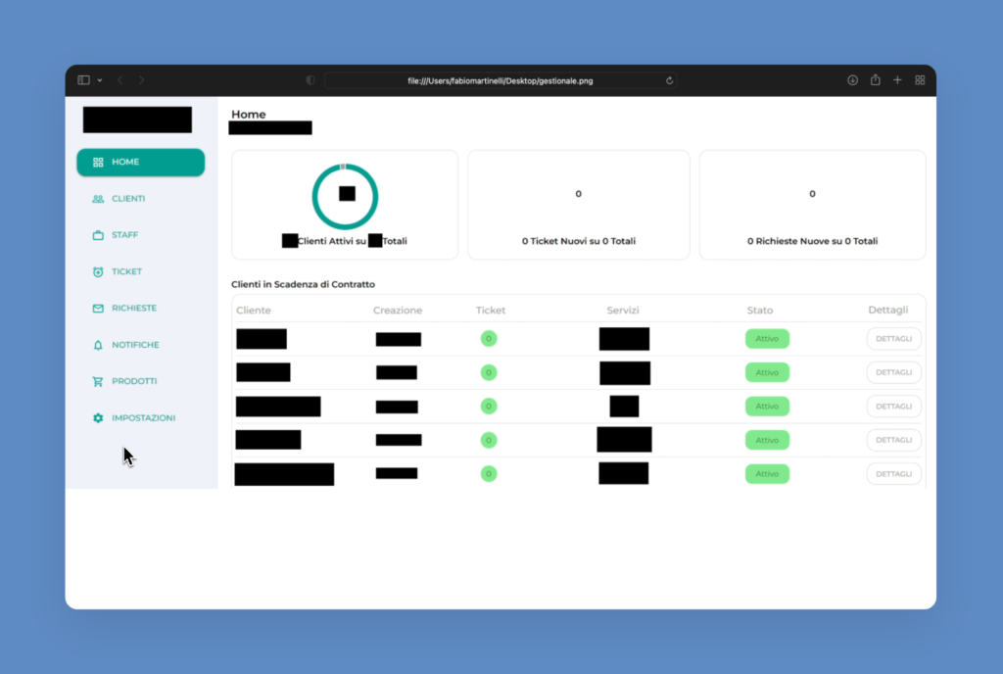Viewport: 1003px width, 674px height.
Task: Select the HOME menu item
Action: point(140,163)
